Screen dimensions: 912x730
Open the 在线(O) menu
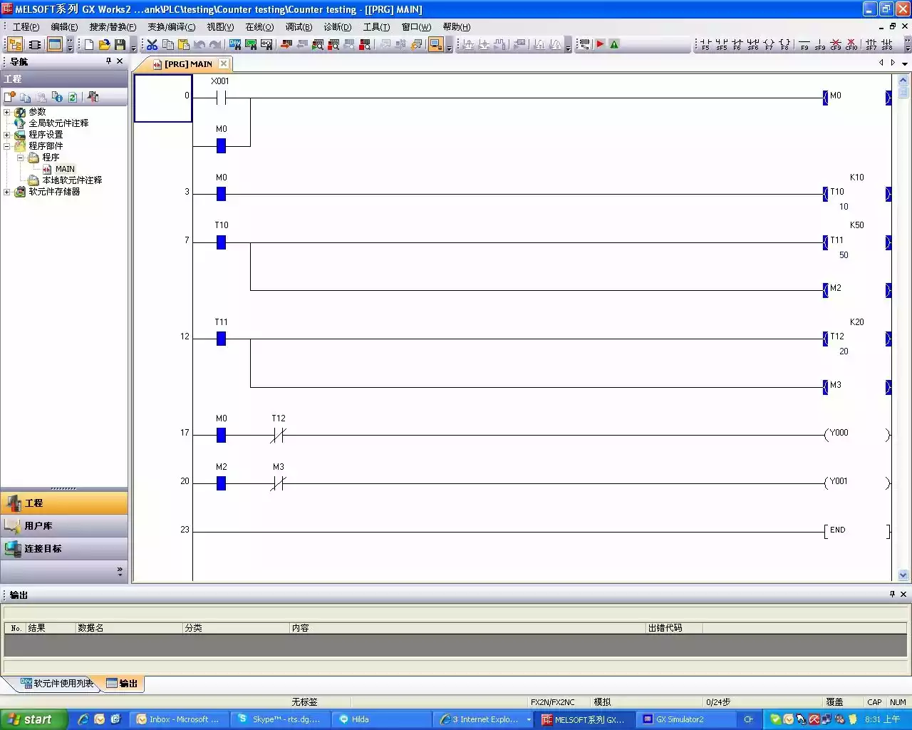click(259, 27)
